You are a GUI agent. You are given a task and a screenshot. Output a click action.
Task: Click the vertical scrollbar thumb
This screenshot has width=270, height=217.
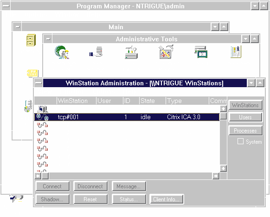coord(223,116)
